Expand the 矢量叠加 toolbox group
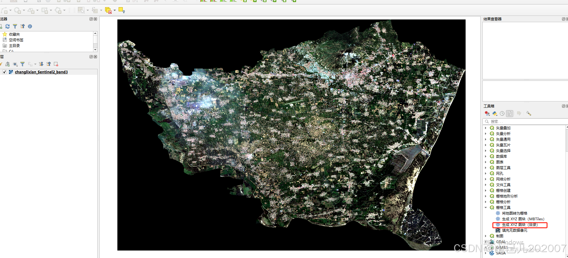This screenshot has height=258, width=568. (x=486, y=128)
